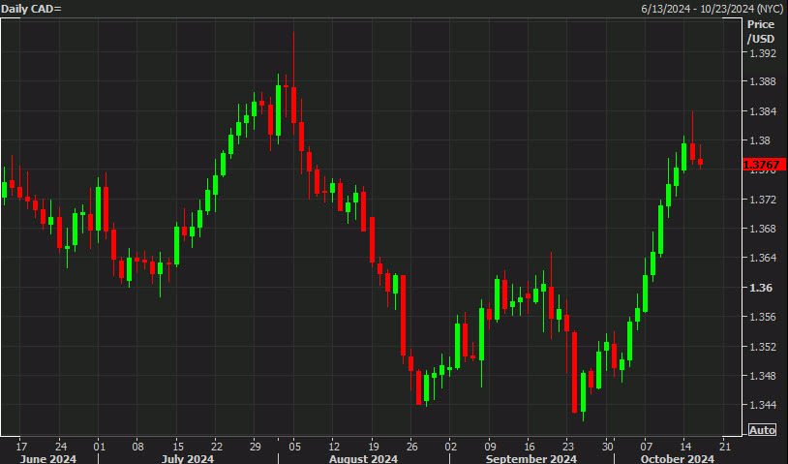Click the 1.364 price axis label
Screen dimensions: 788x464
(x=763, y=258)
